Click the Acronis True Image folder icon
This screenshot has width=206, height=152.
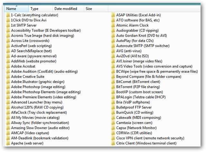8,35
